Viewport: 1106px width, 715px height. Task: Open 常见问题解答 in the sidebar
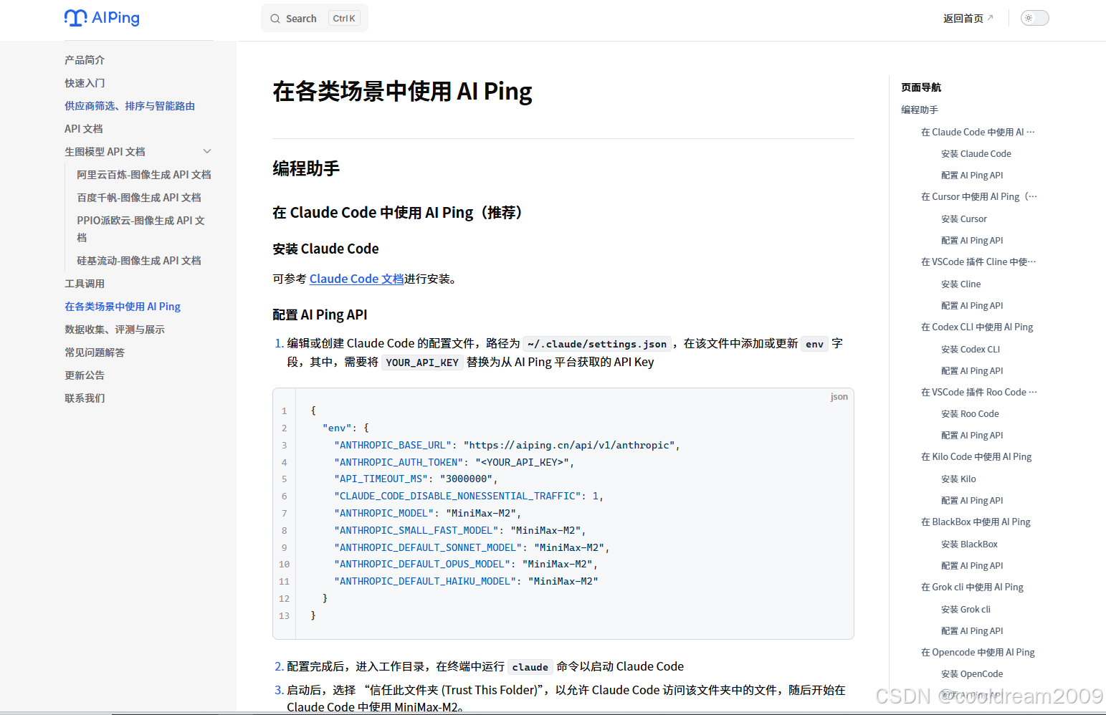coord(95,352)
